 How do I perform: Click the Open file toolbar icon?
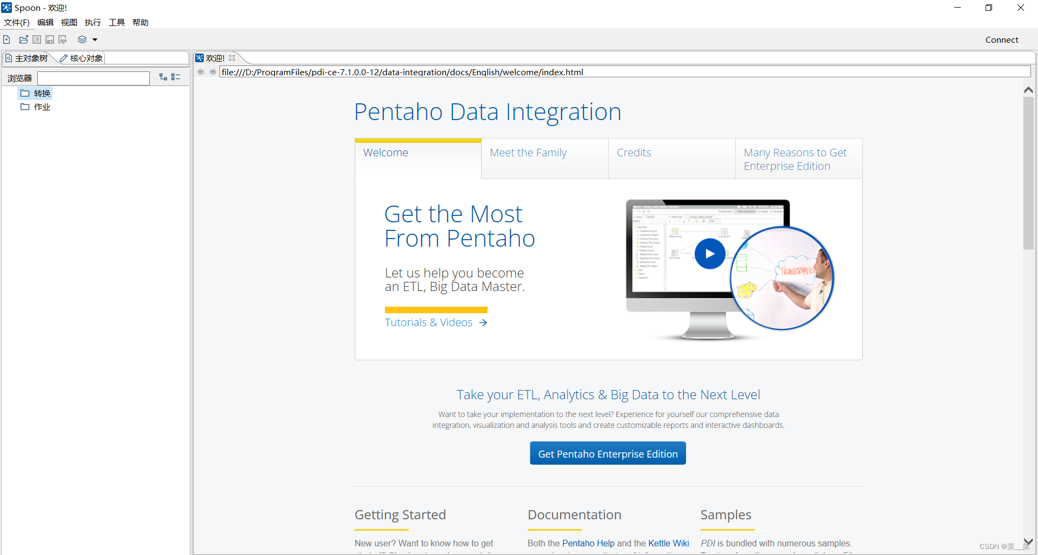(24, 39)
